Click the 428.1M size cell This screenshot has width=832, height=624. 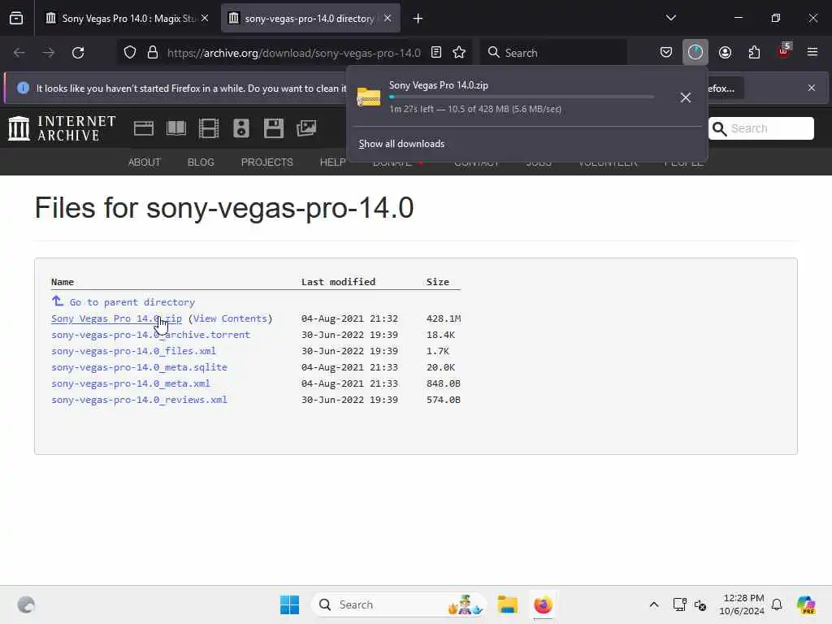pos(443,318)
